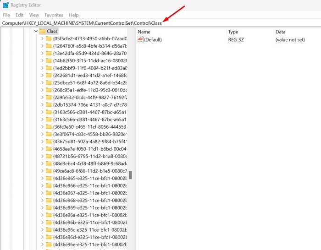Screen dimensions: 321x250
Task: Click folder icon of {1ed2bbf9-11f0 key
Action: 49,68
